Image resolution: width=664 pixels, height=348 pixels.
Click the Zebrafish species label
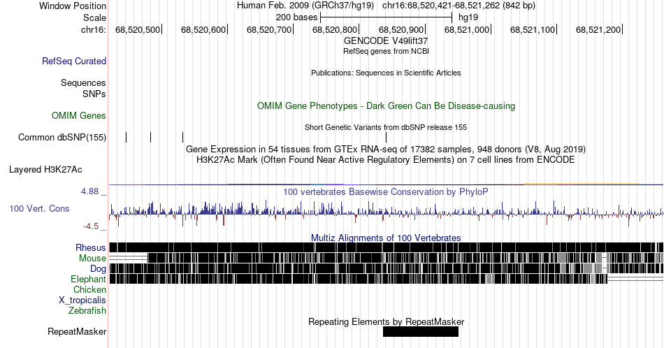[x=87, y=310]
